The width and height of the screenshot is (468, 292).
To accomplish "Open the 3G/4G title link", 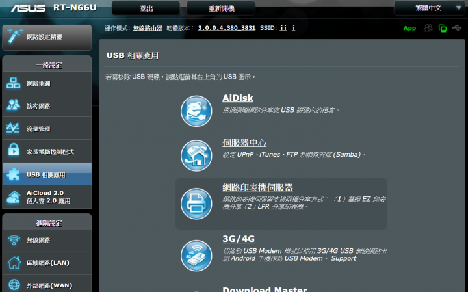I will 239,239.
